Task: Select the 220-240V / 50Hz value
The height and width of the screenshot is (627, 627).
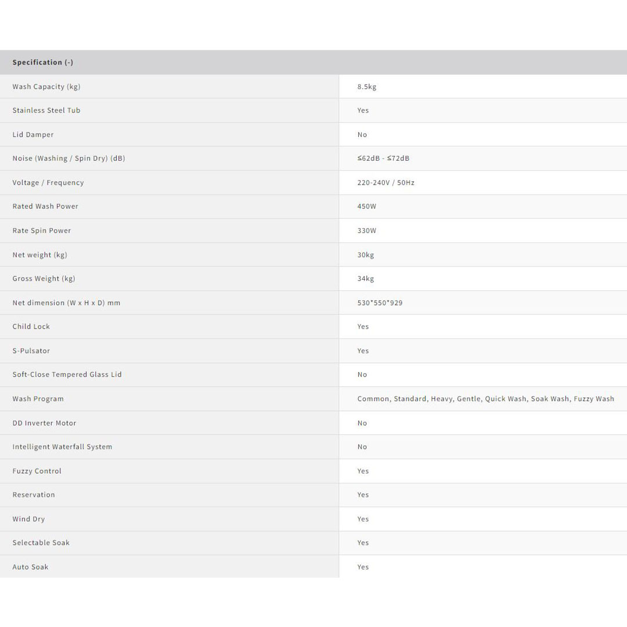Action: (386, 182)
